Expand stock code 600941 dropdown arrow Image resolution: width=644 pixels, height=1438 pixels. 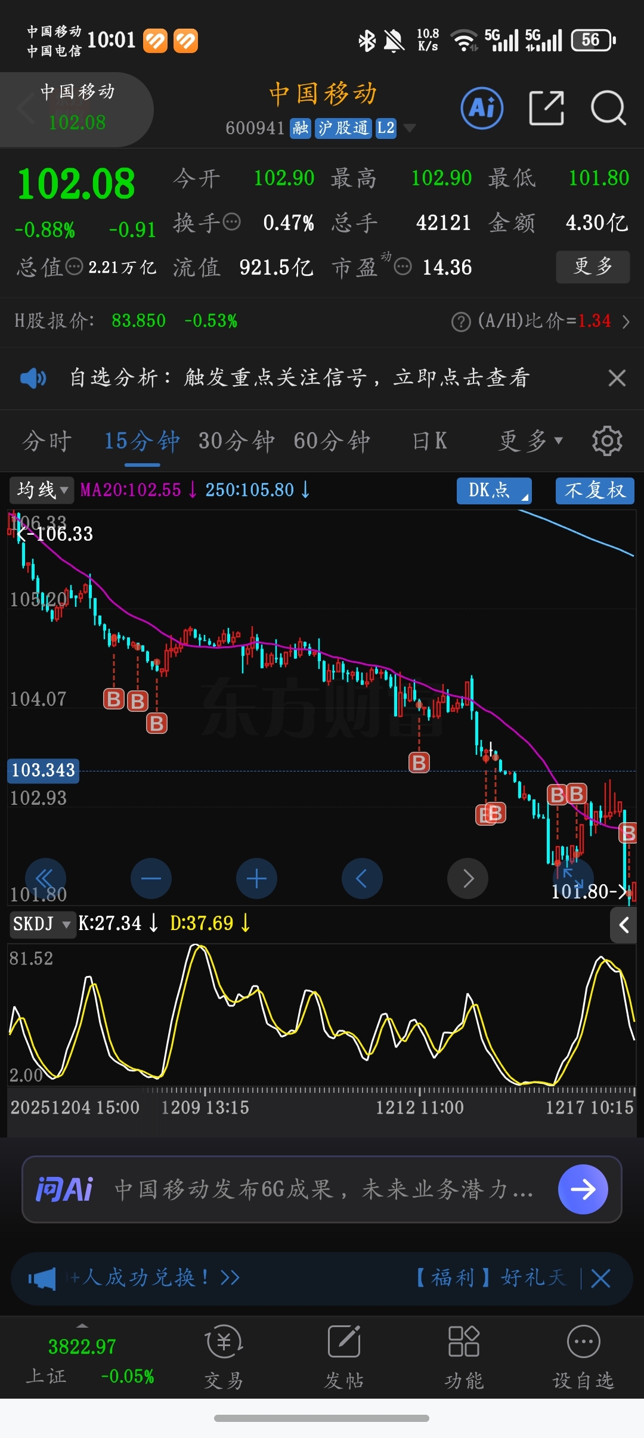click(410, 128)
